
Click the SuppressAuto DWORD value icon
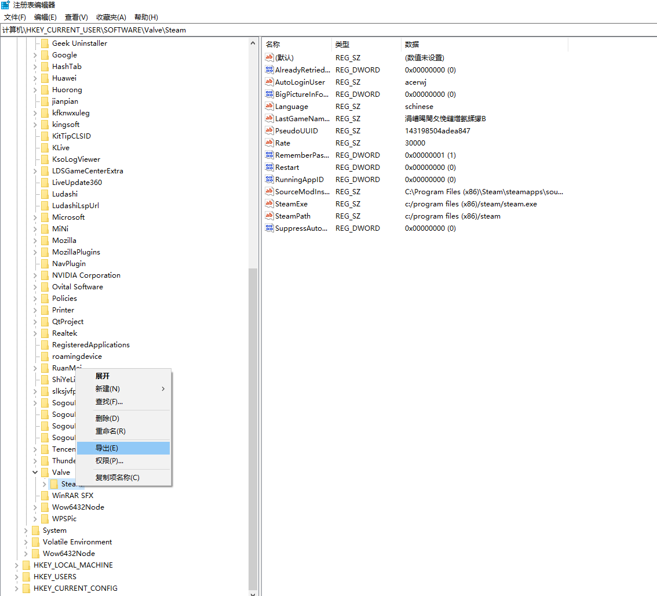point(269,228)
